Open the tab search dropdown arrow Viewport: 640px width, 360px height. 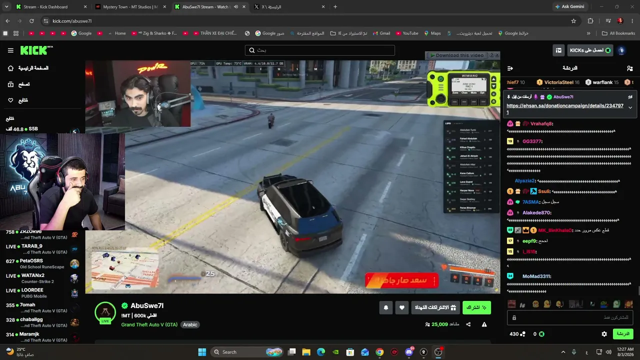point(5,7)
